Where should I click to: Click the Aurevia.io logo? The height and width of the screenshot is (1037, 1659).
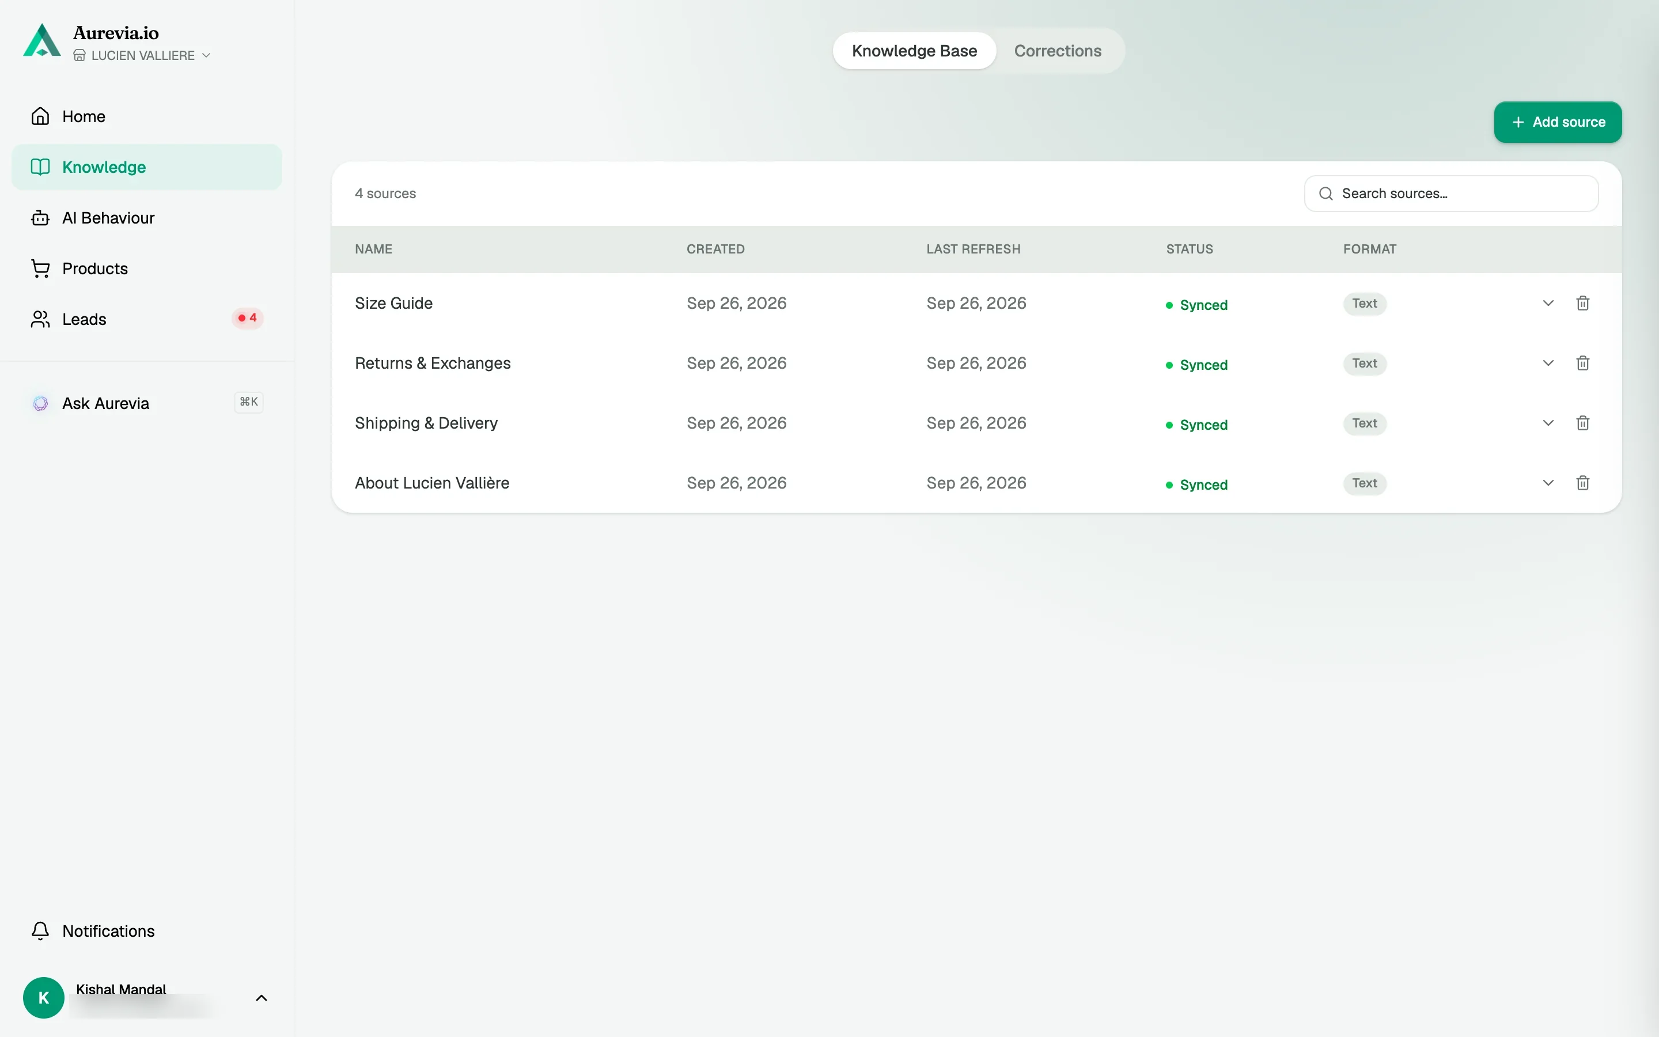click(x=43, y=40)
